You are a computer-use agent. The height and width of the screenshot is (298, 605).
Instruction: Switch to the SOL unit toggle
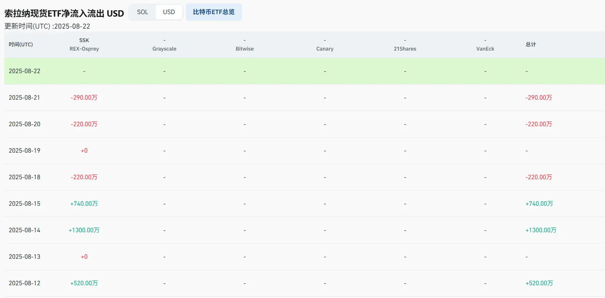point(143,12)
